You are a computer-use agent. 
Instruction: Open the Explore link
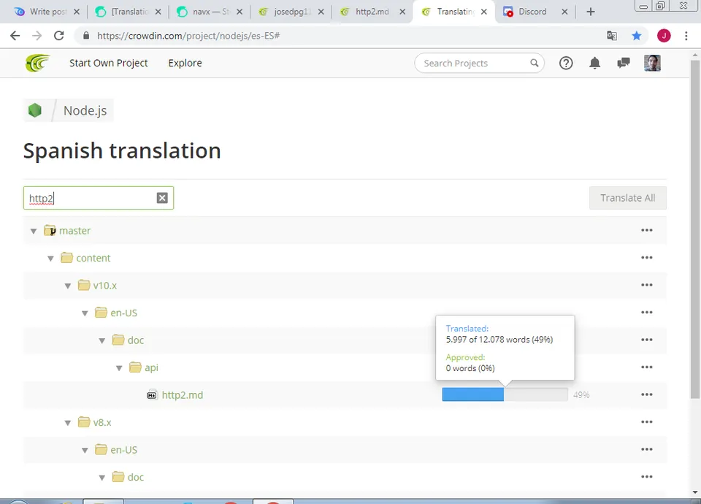pyautogui.click(x=185, y=63)
